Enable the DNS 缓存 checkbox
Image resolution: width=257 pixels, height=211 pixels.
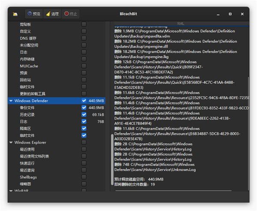tap(84, 38)
